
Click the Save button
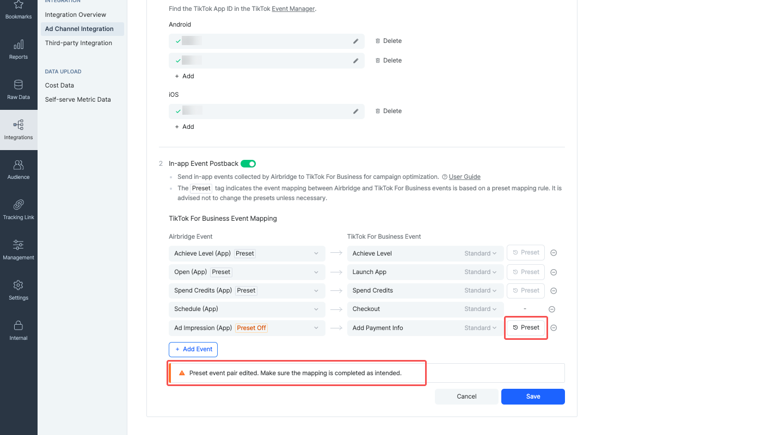point(533,396)
